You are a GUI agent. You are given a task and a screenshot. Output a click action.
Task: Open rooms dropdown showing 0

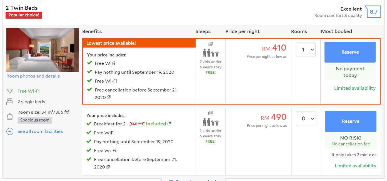306,118
